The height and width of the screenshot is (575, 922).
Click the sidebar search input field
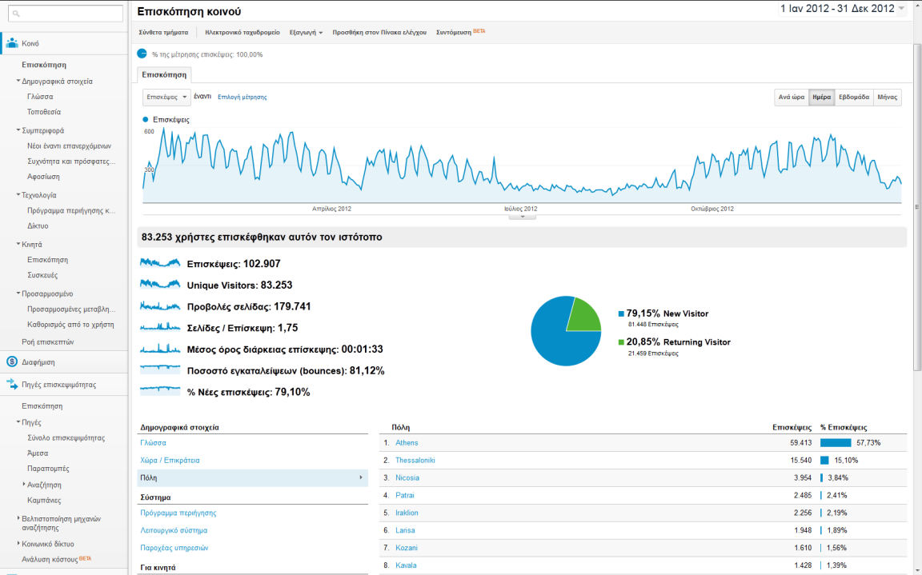[66, 14]
